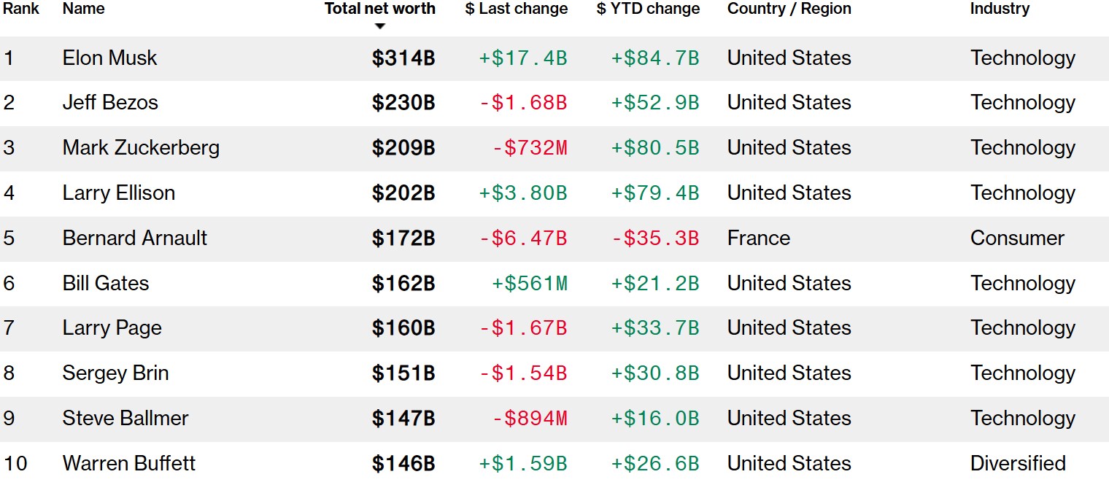Open Steve Ballmer's profile
The image size is (1109, 485).
pos(125,419)
